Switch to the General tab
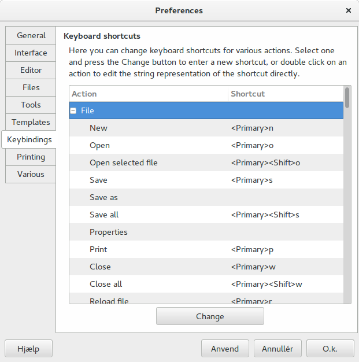Viewport: 359px width, 362px height. [x=31, y=35]
